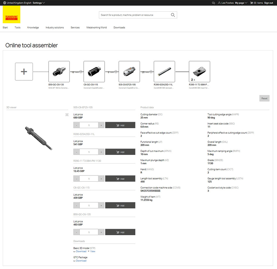The height and width of the screenshot is (269, 277).
Task: Select the B50-QC-C6-135 holder thumbnail
Action: tap(59, 72)
